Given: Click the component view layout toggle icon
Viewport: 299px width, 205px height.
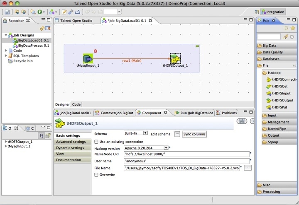Looking at the screenshot, I should (242, 121).
